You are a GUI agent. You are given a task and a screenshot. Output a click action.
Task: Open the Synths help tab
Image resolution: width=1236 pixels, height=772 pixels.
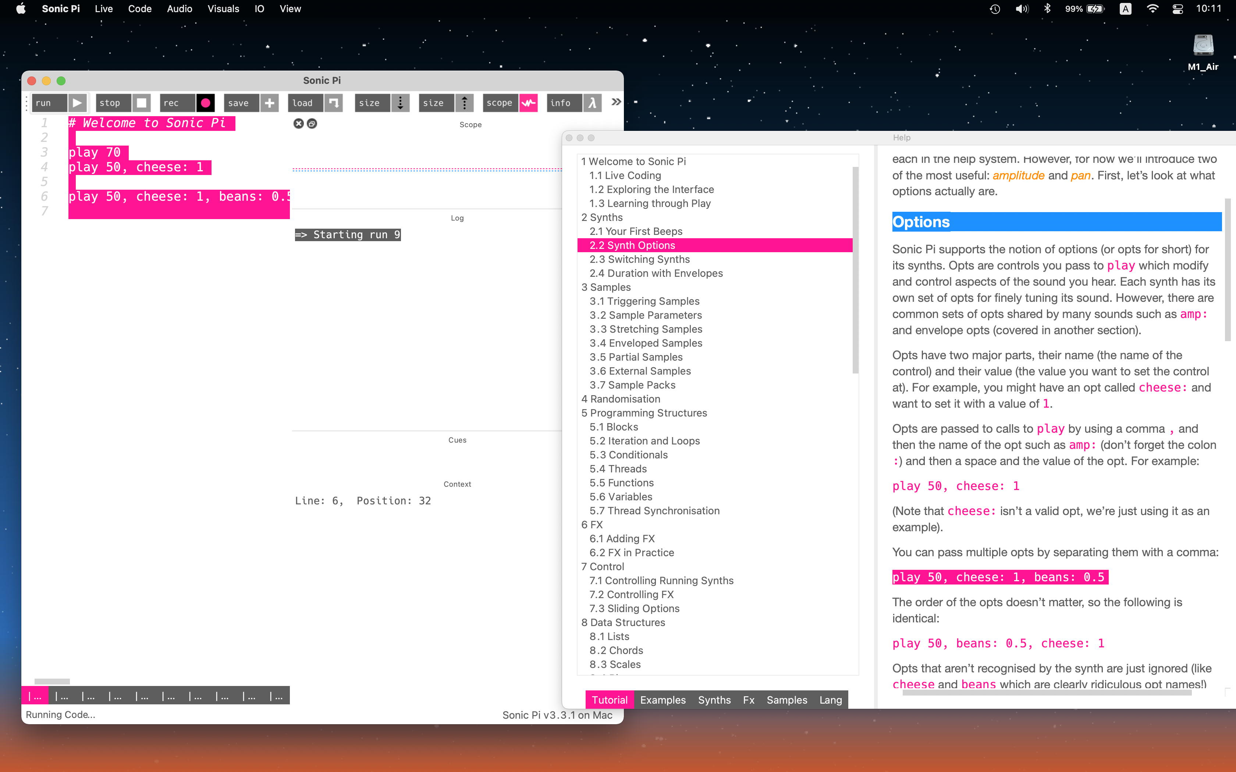[x=714, y=700]
